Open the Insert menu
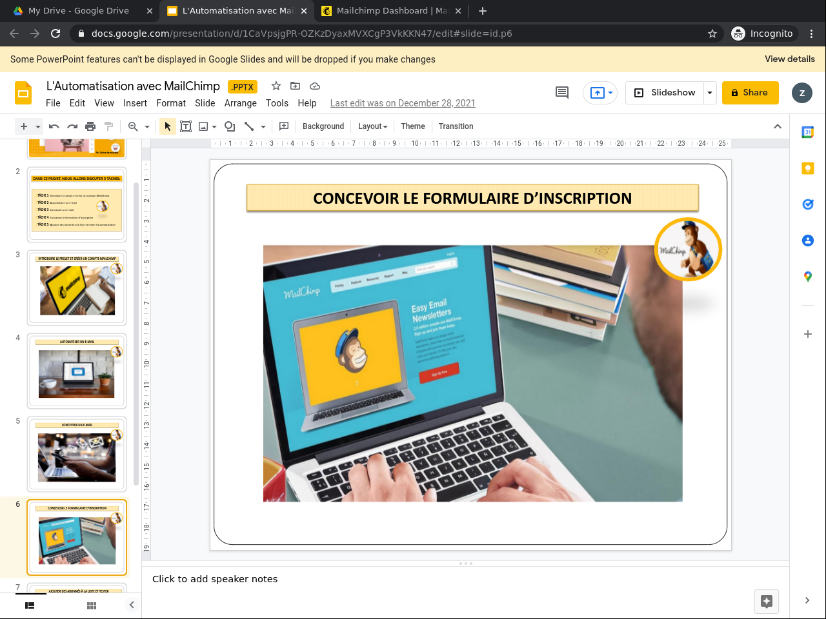826x619 pixels. click(x=136, y=103)
